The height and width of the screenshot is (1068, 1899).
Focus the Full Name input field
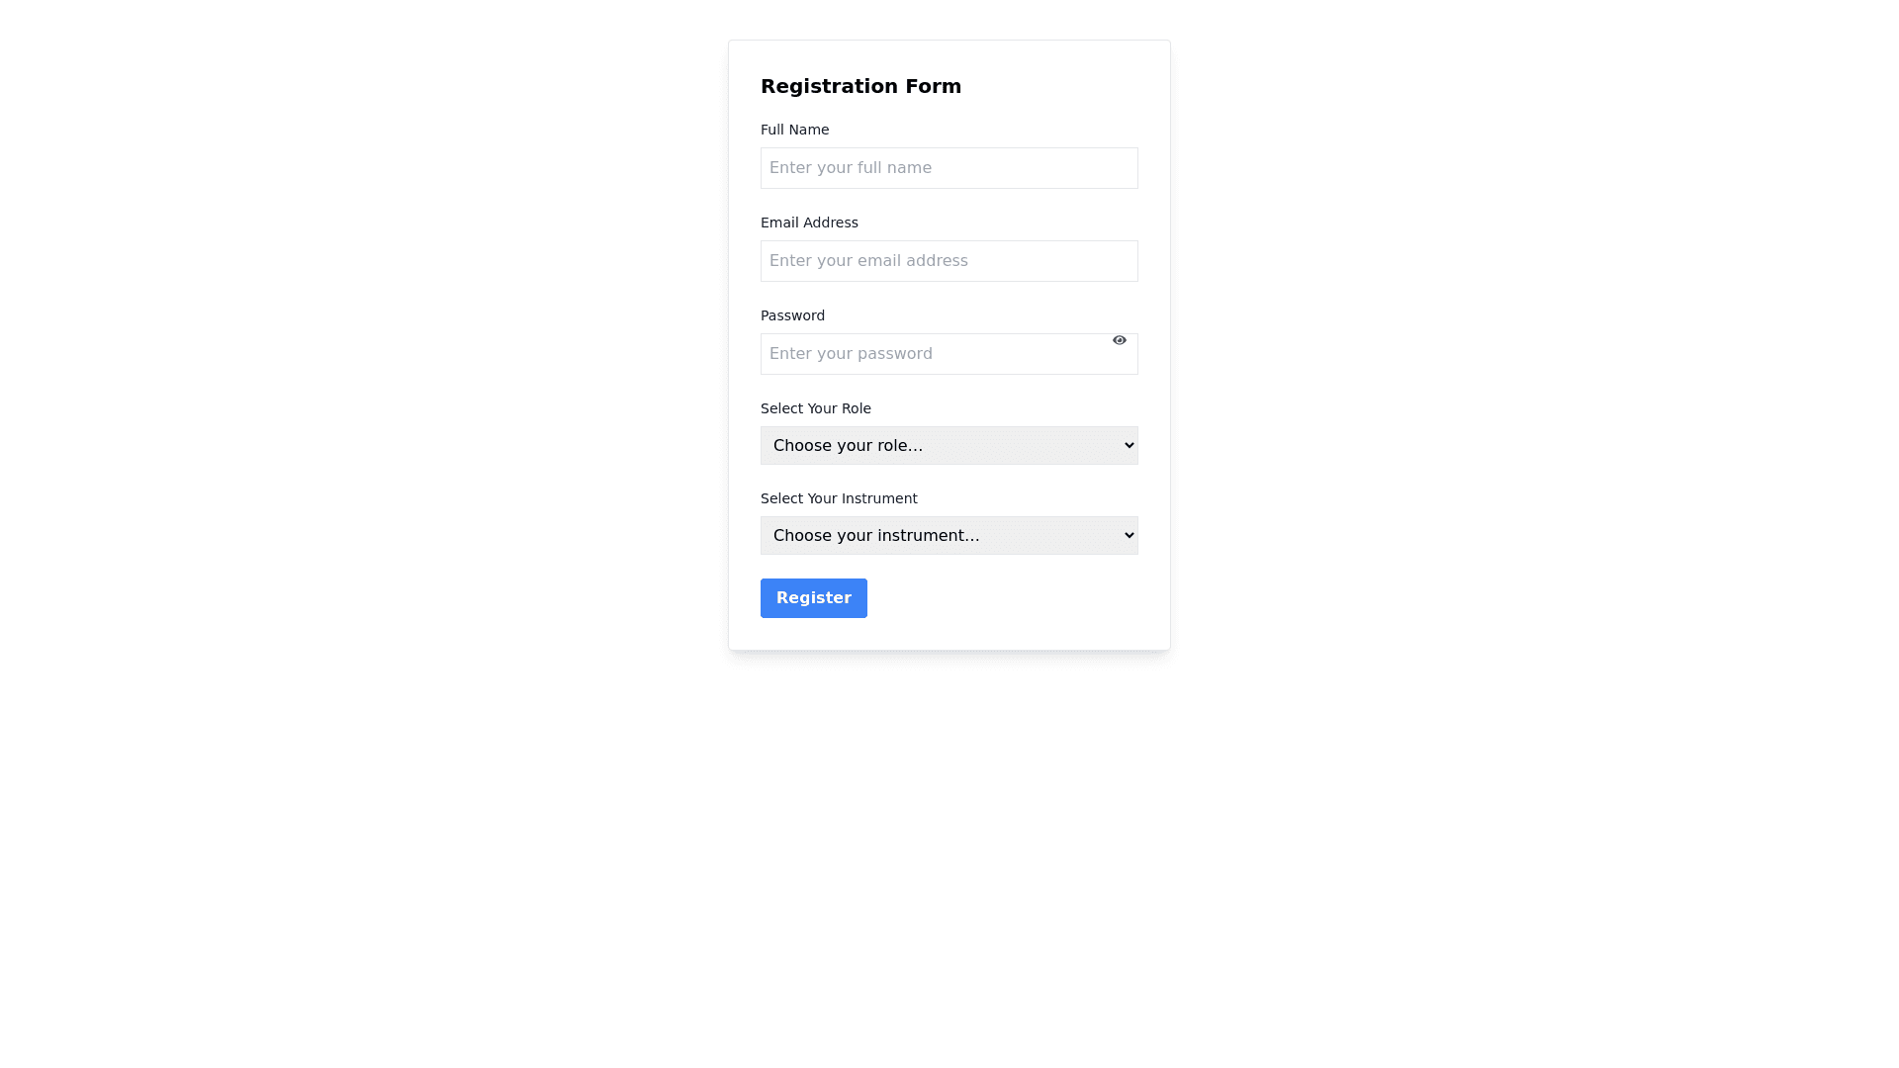[949, 168]
